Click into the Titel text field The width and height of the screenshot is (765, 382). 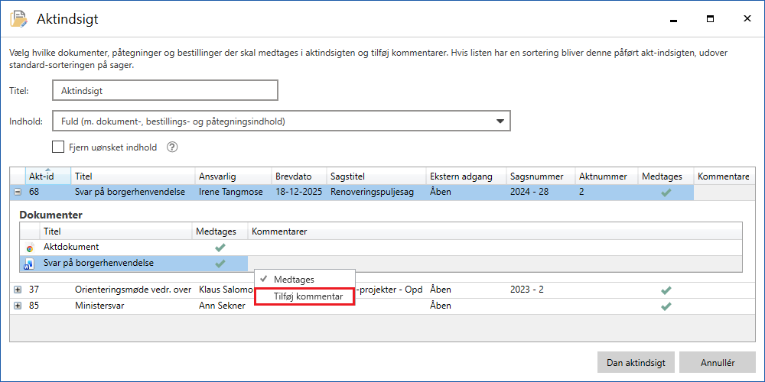[x=164, y=90]
